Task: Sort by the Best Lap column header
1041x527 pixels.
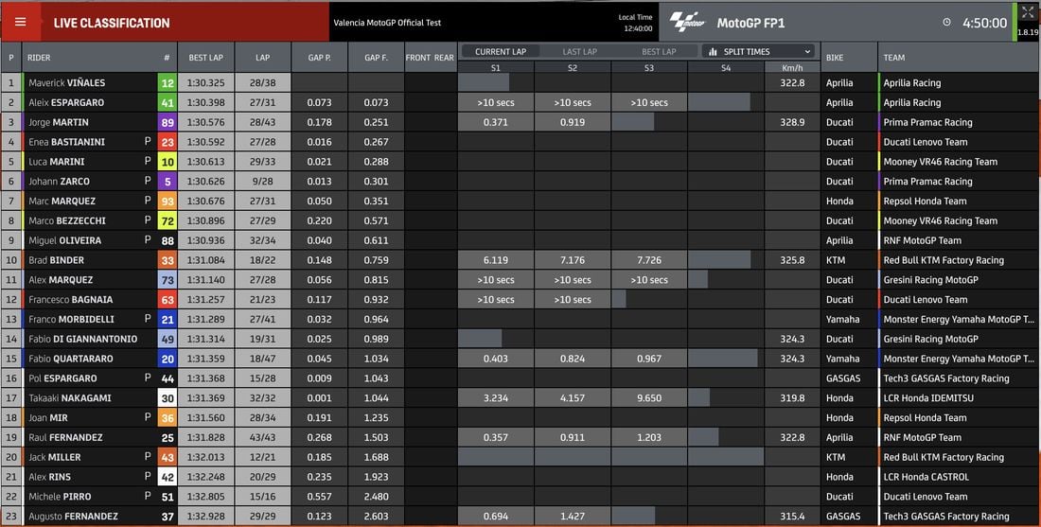Action: click(x=205, y=58)
